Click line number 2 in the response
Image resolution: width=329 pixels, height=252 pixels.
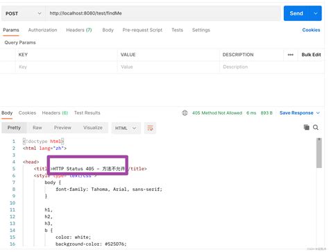pos(14,149)
